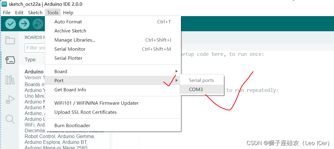The image size is (334, 149).
Task: Open the Search magnifier sidebar icon
Action: tap(10, 119)
